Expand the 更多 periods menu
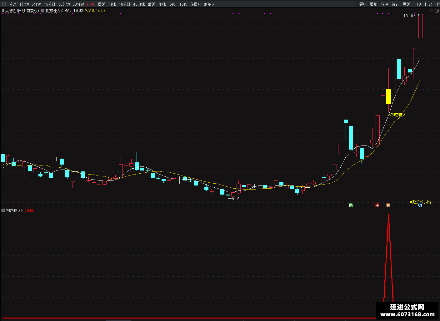 [x=209, y=4]
